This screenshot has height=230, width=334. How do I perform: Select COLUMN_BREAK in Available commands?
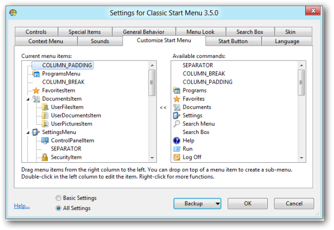pos(204,73)
